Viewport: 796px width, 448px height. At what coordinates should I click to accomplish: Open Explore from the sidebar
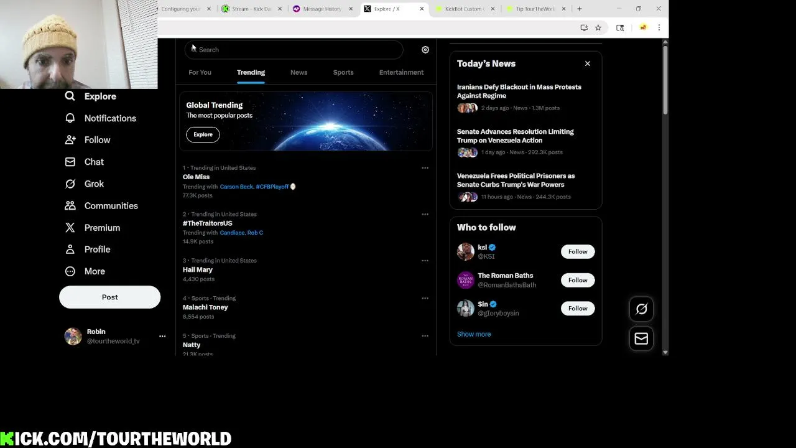[91, 96]
